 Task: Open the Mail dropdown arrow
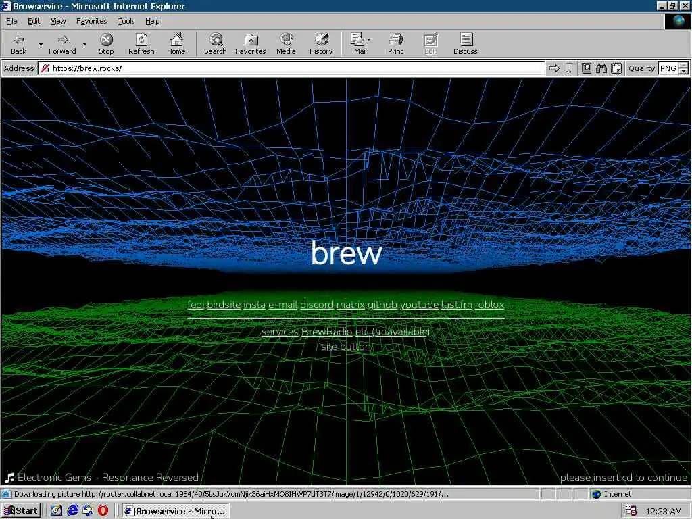click(368, 40)
